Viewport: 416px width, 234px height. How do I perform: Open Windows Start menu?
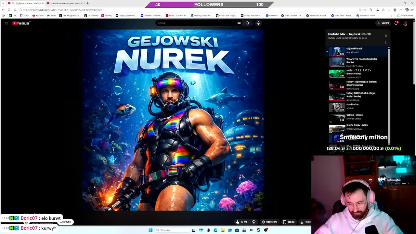pyautogui.click(x=150, y=230)
